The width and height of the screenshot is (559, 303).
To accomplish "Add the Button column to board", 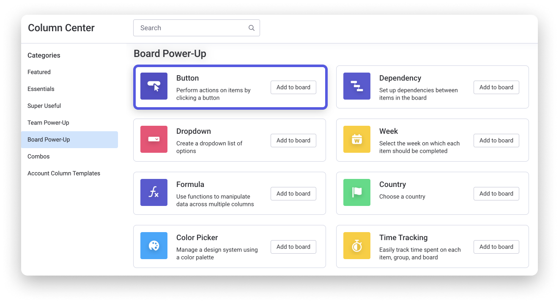I will 293,87.
